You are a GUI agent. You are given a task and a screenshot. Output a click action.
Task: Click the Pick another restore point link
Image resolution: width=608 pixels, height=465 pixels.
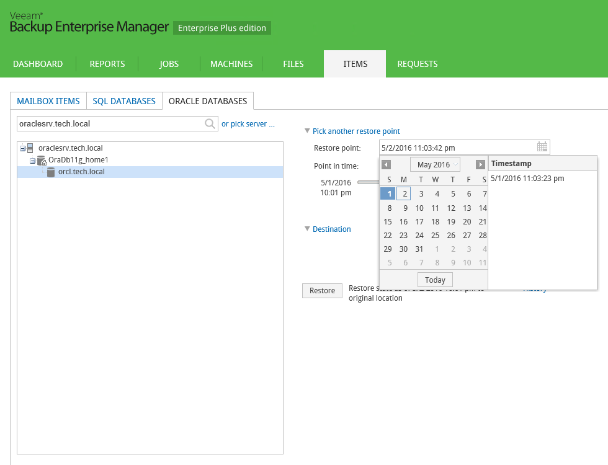point(356,131)
